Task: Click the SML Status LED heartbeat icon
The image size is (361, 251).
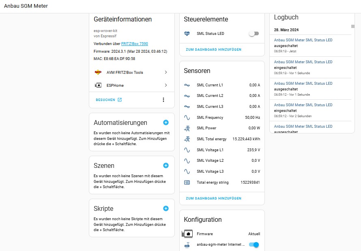Action: [x=187, y=34]
